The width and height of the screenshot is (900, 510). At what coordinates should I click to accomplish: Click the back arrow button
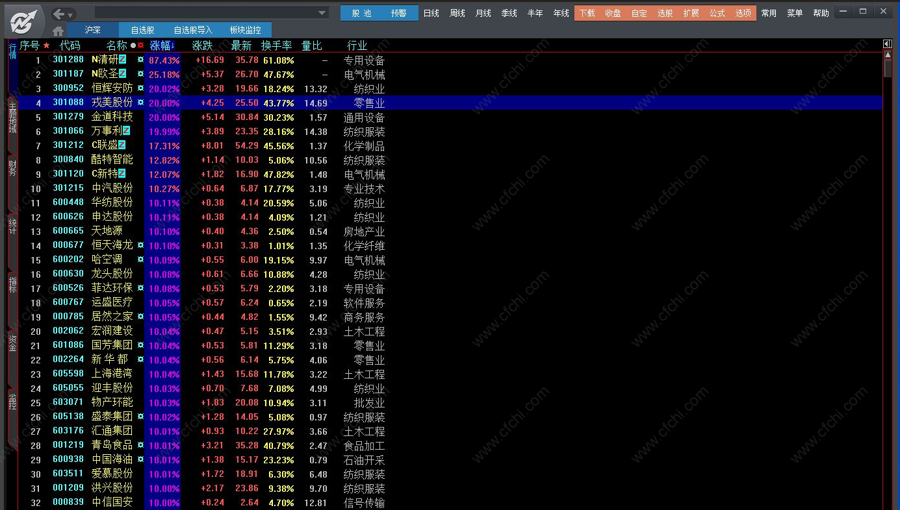click(59, 14)
